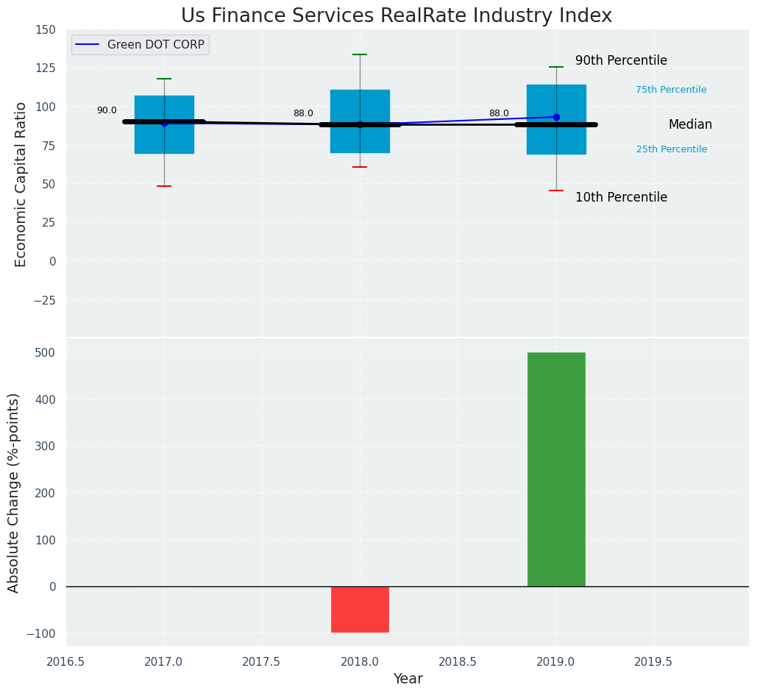Viewport: 757px width, 693px height.
Task: Click the Median annotation label
Action: (690, 125)
